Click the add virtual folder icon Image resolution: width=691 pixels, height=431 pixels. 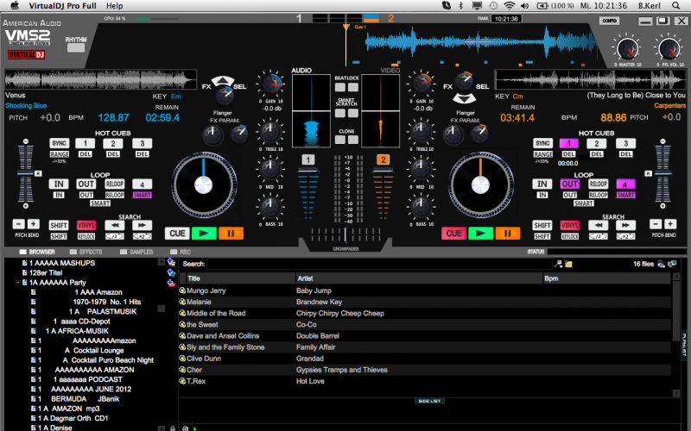click(171, 263)
